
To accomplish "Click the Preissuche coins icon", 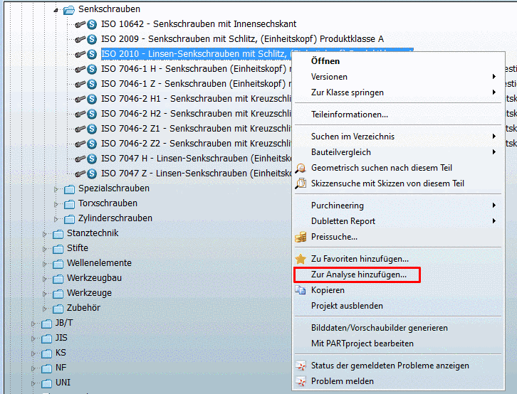I will point(300,237).
